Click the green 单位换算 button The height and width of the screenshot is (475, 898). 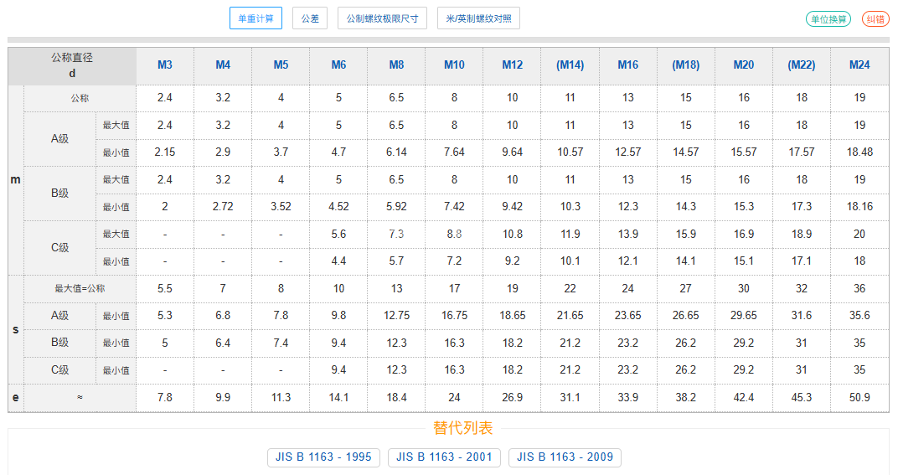[828, 19]
